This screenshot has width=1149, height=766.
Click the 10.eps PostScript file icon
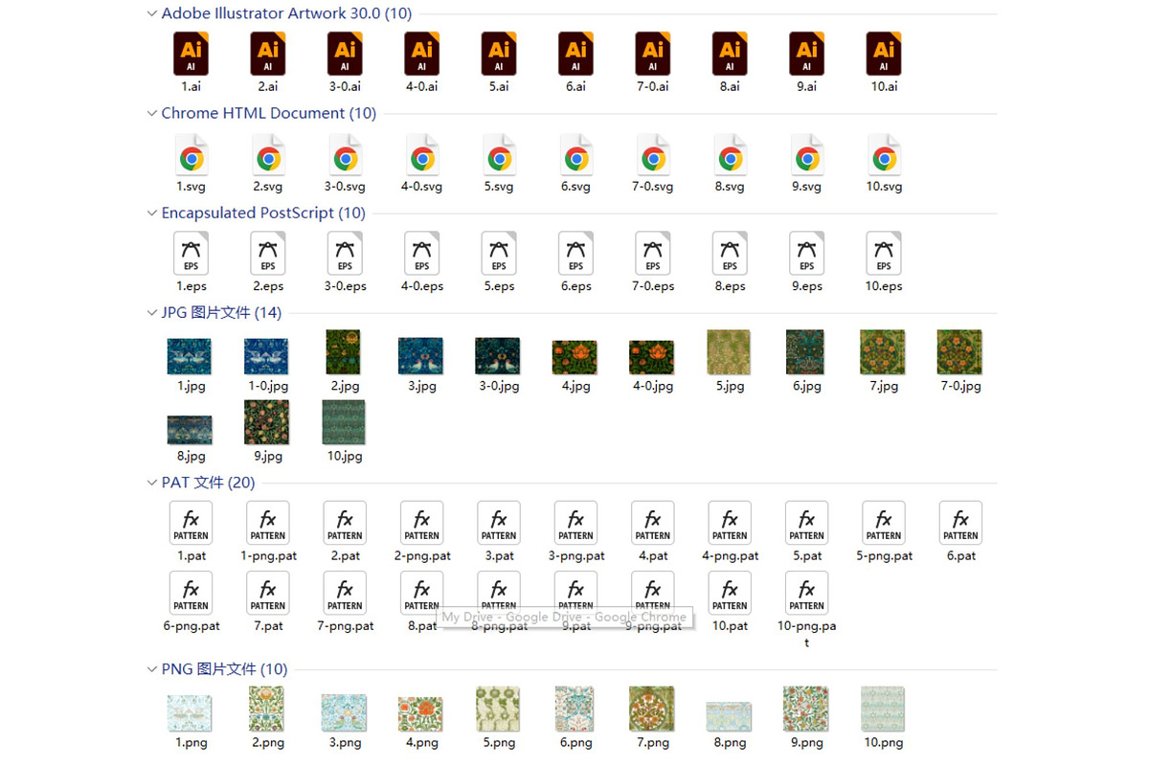884,254
